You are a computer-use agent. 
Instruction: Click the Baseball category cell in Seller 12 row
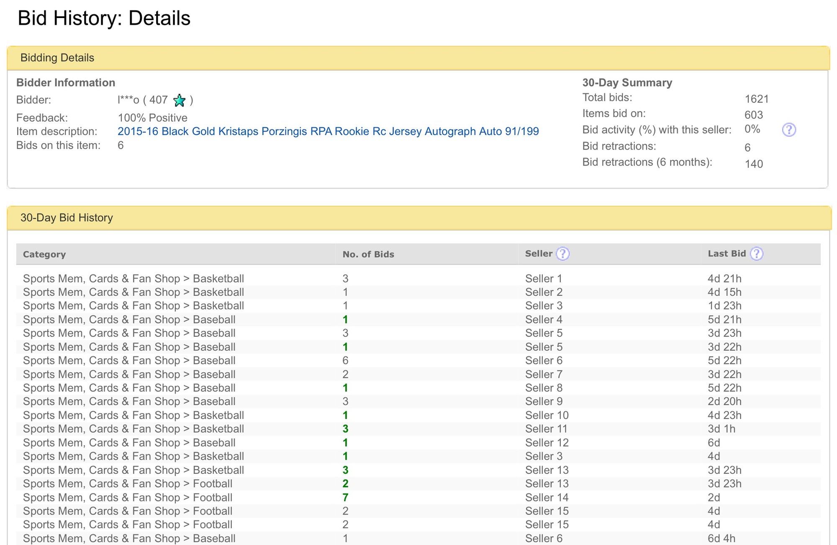tap(129, 443)
